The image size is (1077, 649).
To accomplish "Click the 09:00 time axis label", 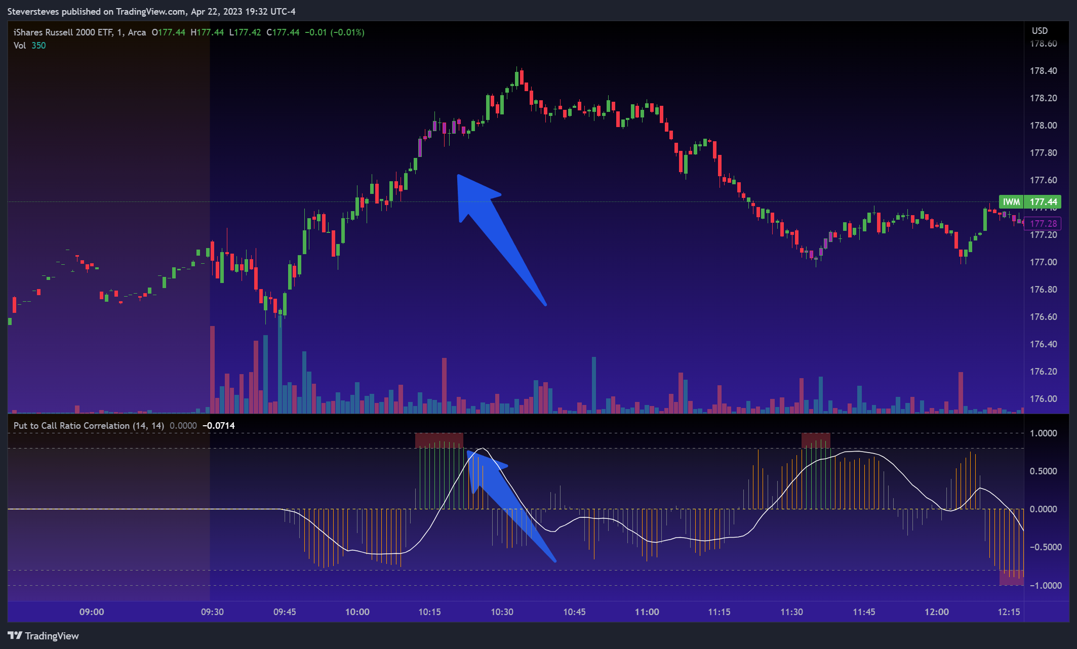I will click(92, 612).
